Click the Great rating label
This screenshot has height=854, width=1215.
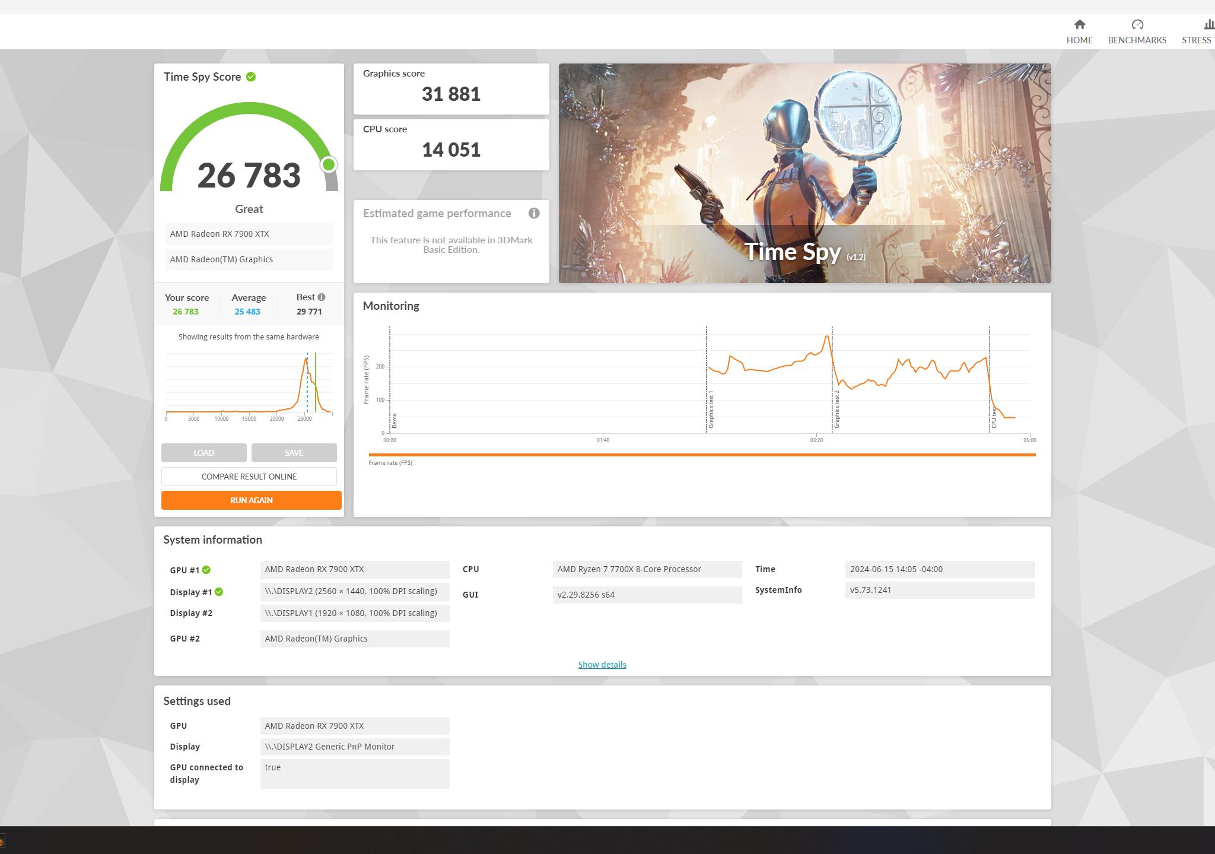(x=249, y=209)
